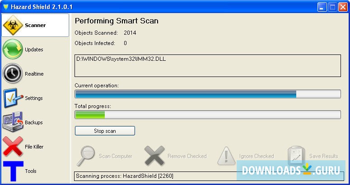Click the blue T Tools icon
The height and width of the screenshot is (185, 350).
(x=13, y=171)
